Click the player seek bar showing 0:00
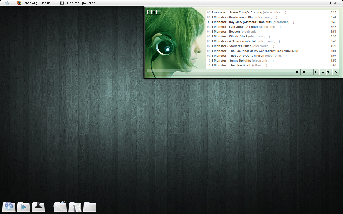343x214 pixels. (x=220, y=72)
